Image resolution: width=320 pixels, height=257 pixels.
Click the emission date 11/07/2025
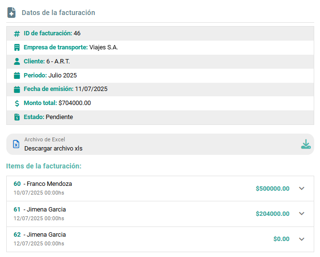tap(91, 89)
